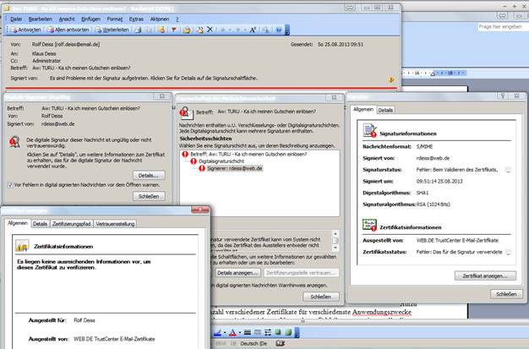Click the blue help icon in the message toolbar

point(279,30)
